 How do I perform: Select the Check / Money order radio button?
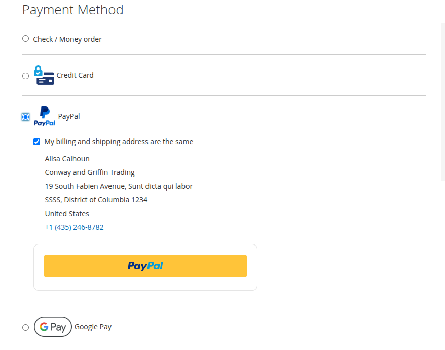coord(26,39)
